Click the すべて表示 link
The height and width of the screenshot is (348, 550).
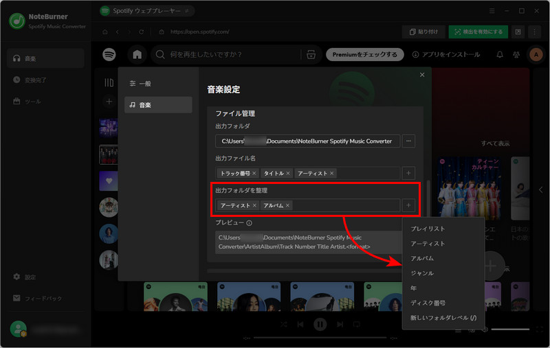pos(495,143)
